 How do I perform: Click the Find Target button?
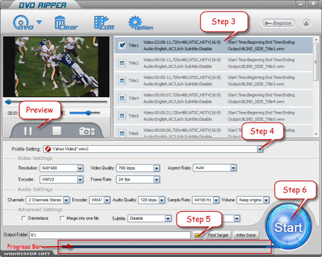218,235
